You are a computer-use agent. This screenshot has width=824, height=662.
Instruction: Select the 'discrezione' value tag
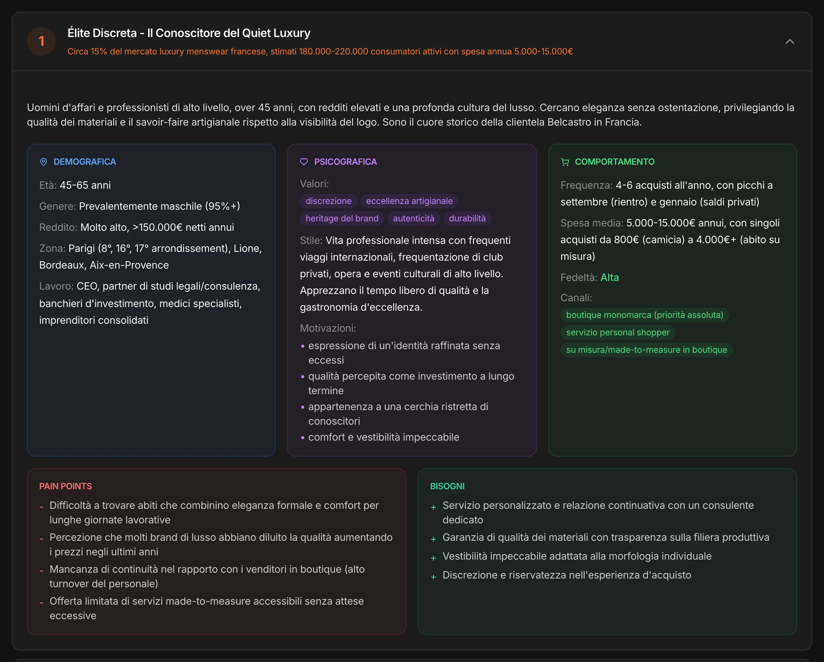328,201
